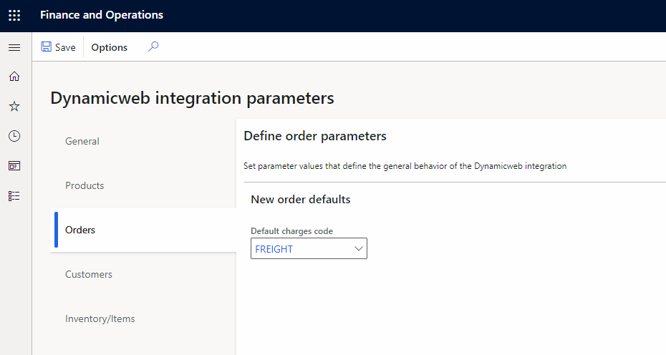The width and height of the screenshot is (666, 355).
Task: Switch to the General tab
Action: tap(82, 141)
